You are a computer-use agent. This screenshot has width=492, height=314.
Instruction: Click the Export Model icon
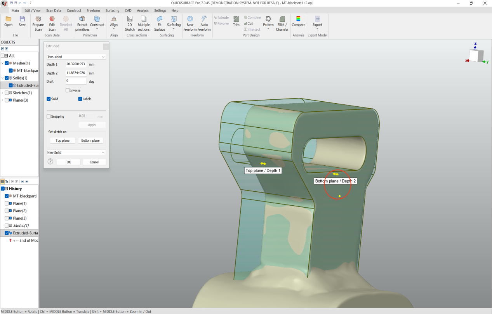(x=317, y=23)
